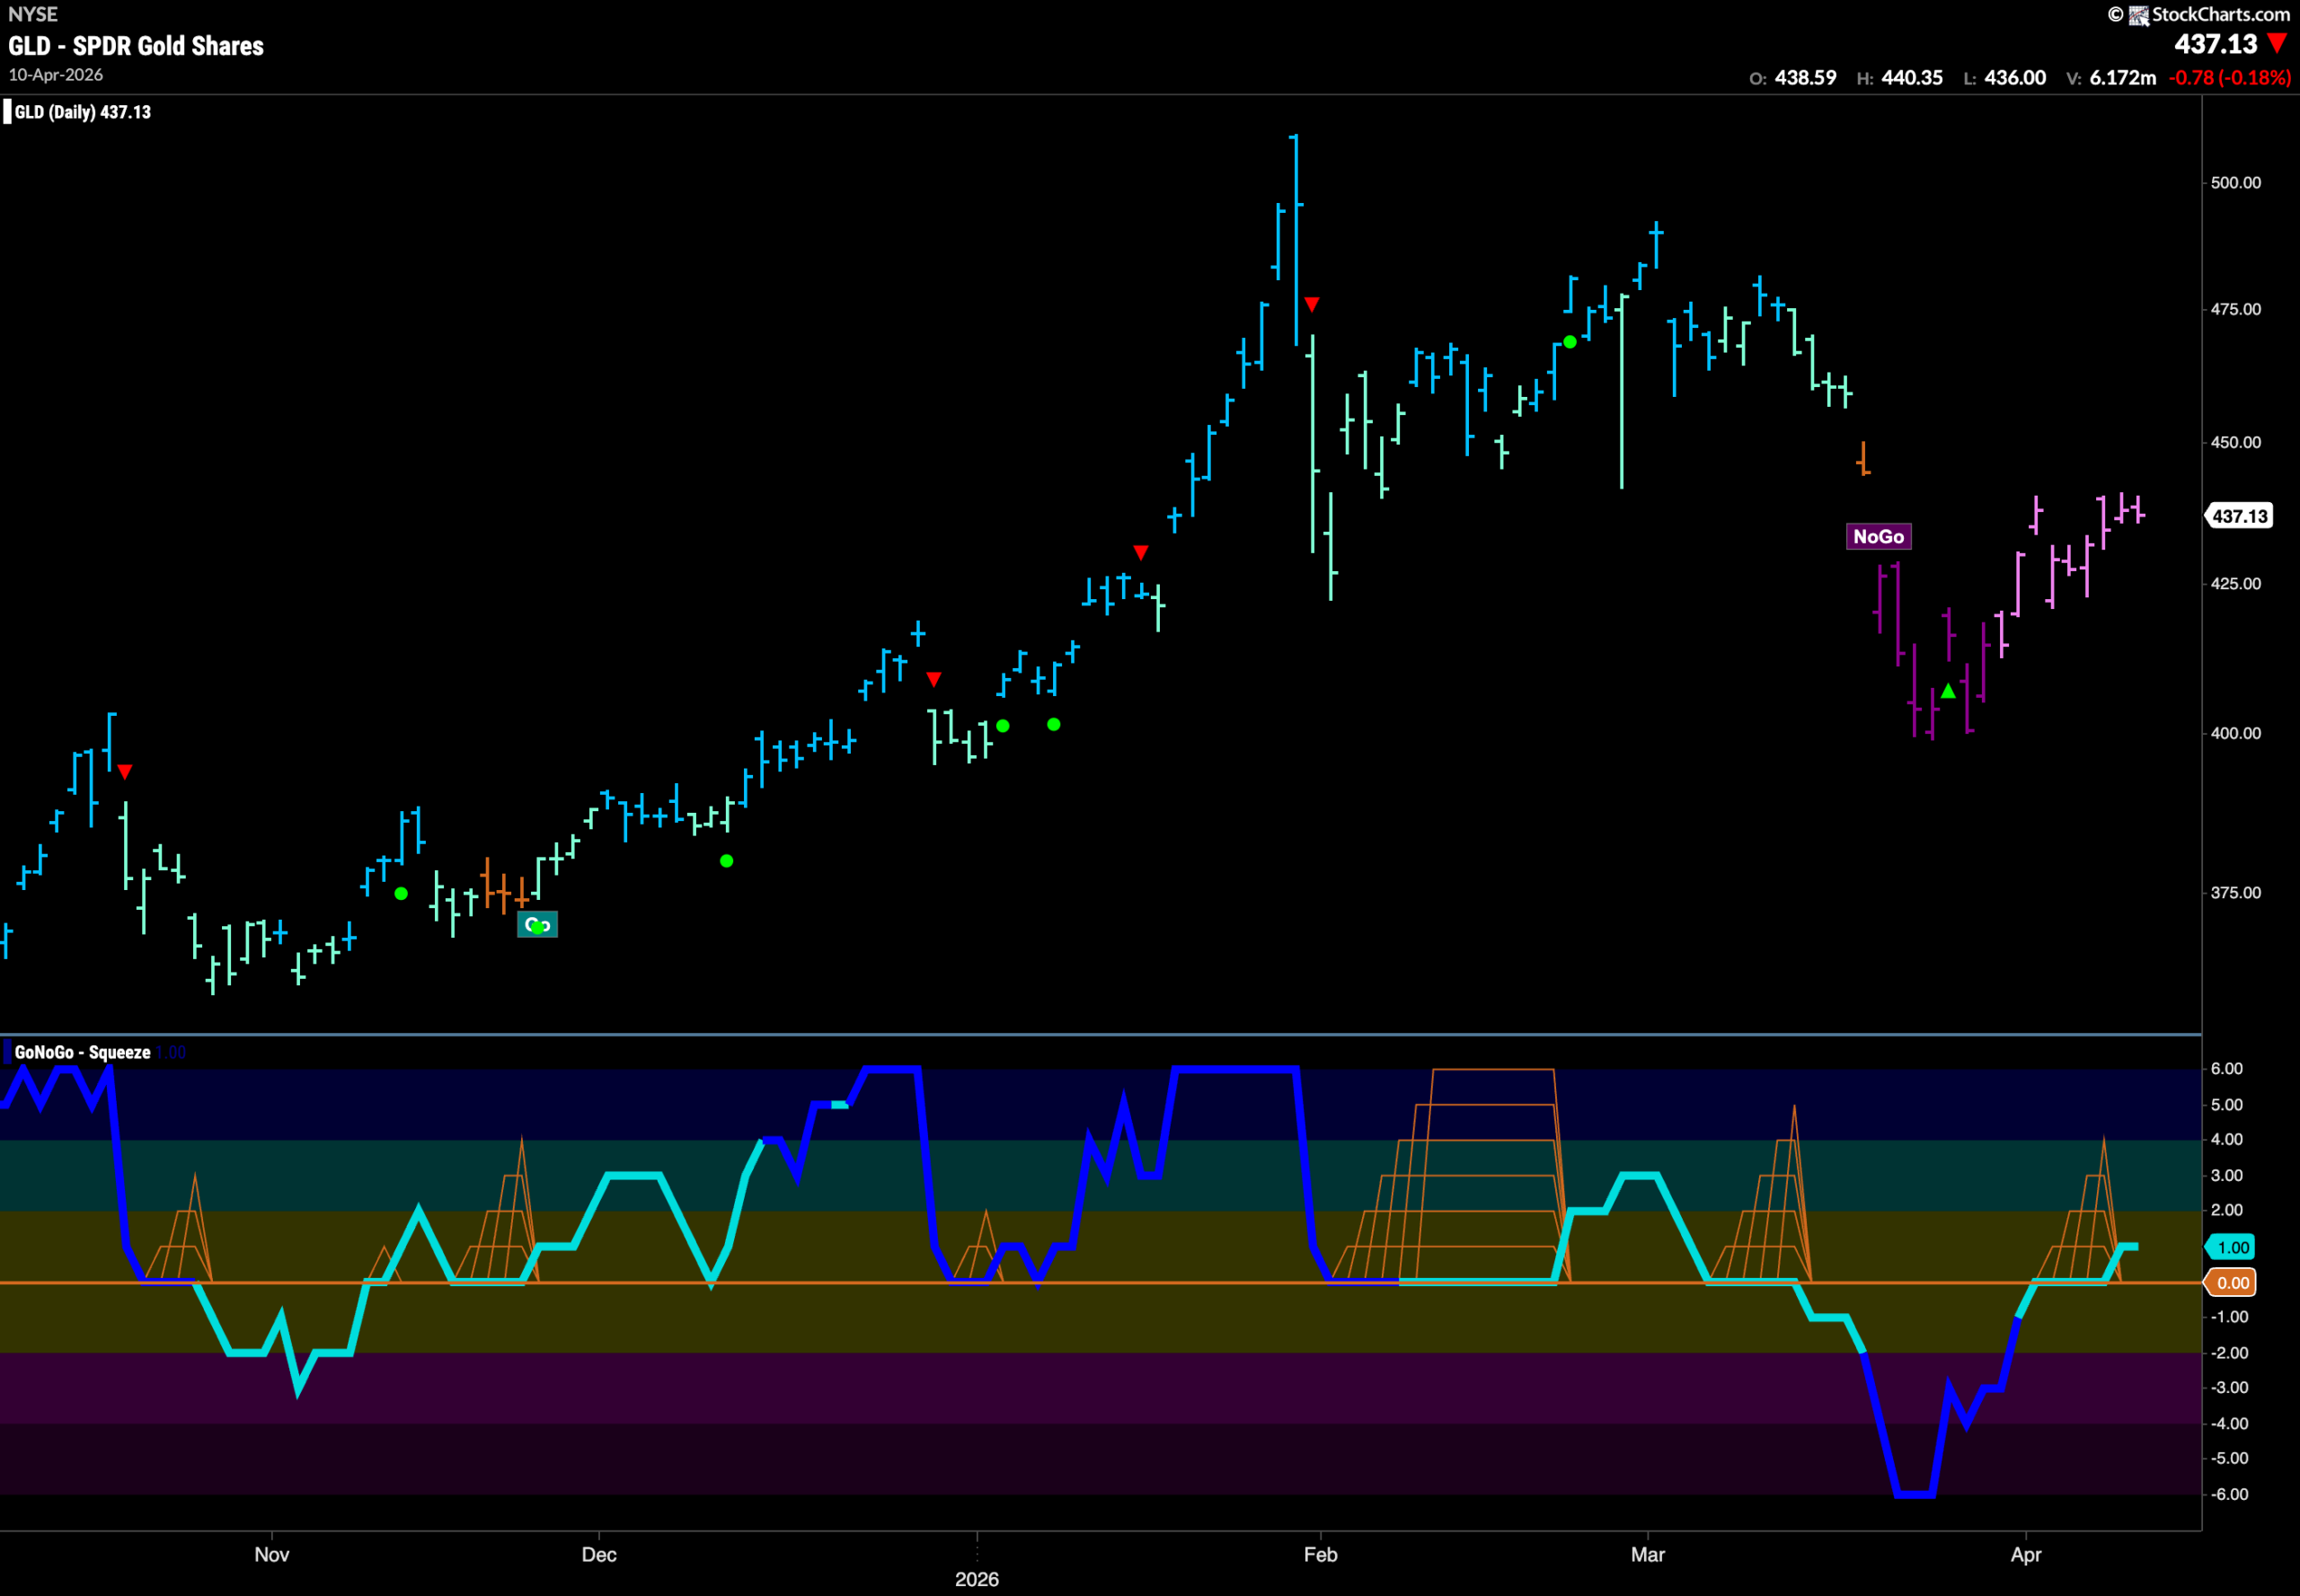Click the 500.00 price axis label
The height and width of the screenshot is (1596, 2300).
coord(2236,183)
